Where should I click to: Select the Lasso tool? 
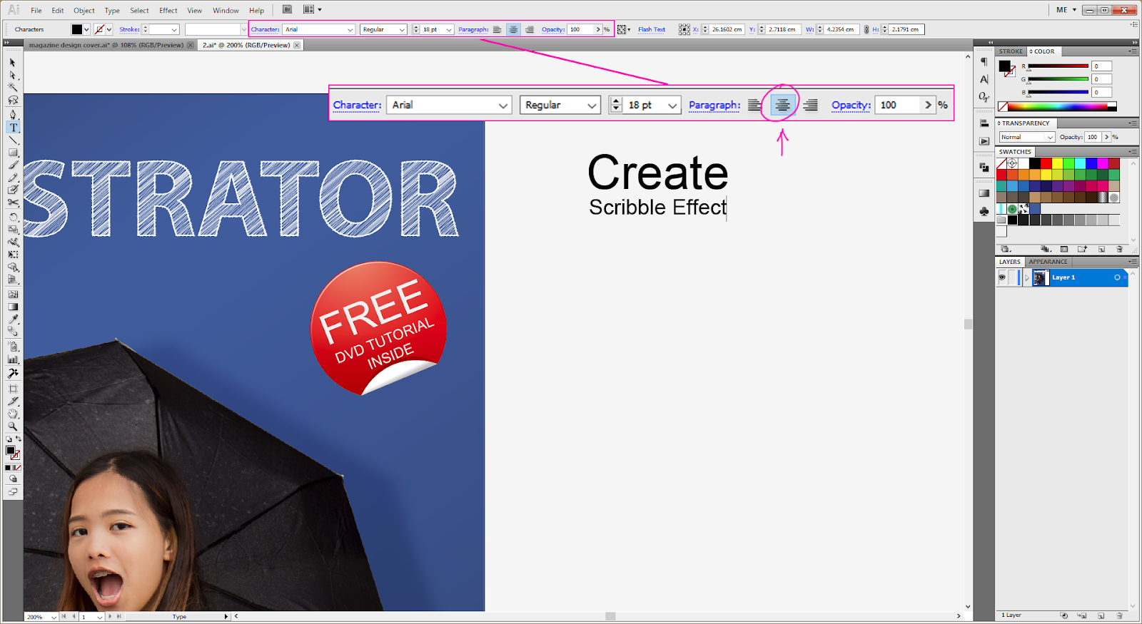pyautogui.click(x=13, y=101)
